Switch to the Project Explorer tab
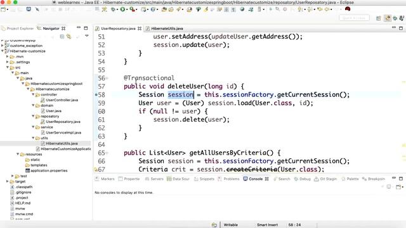This screenshot has width=406, height=228. 18,28
